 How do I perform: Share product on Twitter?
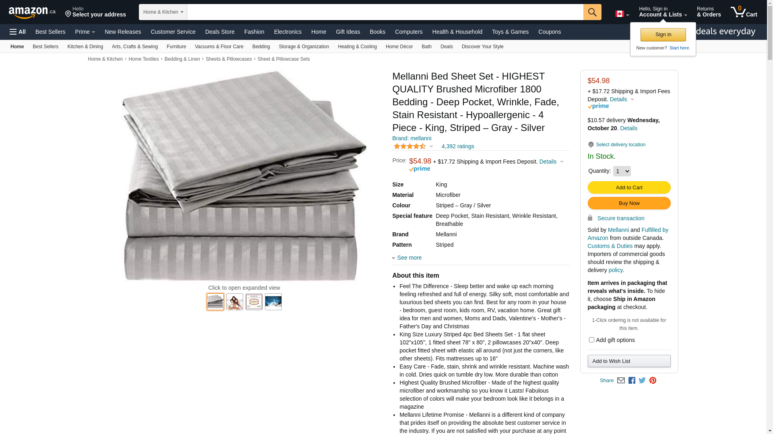tap(642, 381)
